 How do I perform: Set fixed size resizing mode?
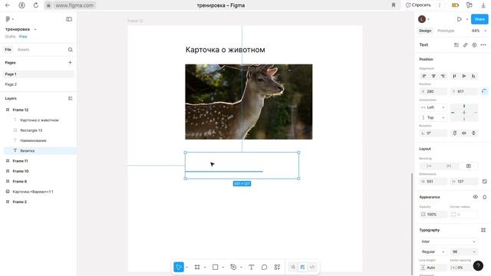(x=469, y=166)
